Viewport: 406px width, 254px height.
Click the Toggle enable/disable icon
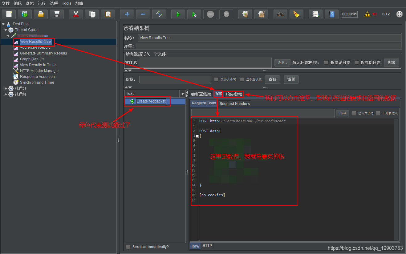(159, 14)
